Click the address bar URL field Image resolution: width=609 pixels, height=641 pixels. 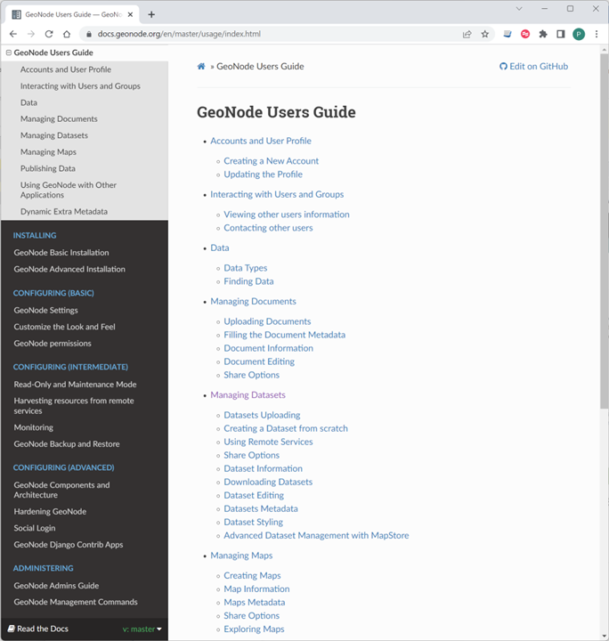[x=267, y=34]
